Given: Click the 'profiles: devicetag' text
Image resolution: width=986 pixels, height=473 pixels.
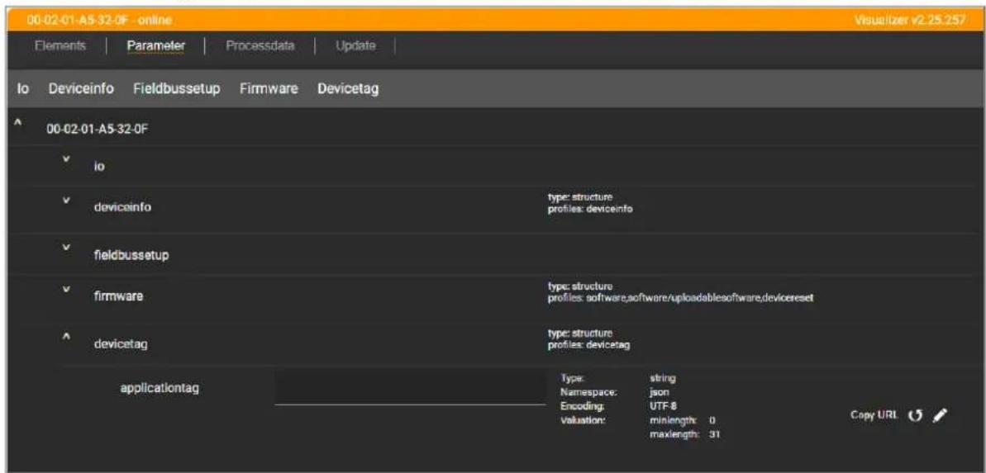Looking at the screenshot, I should coord(588,344).
